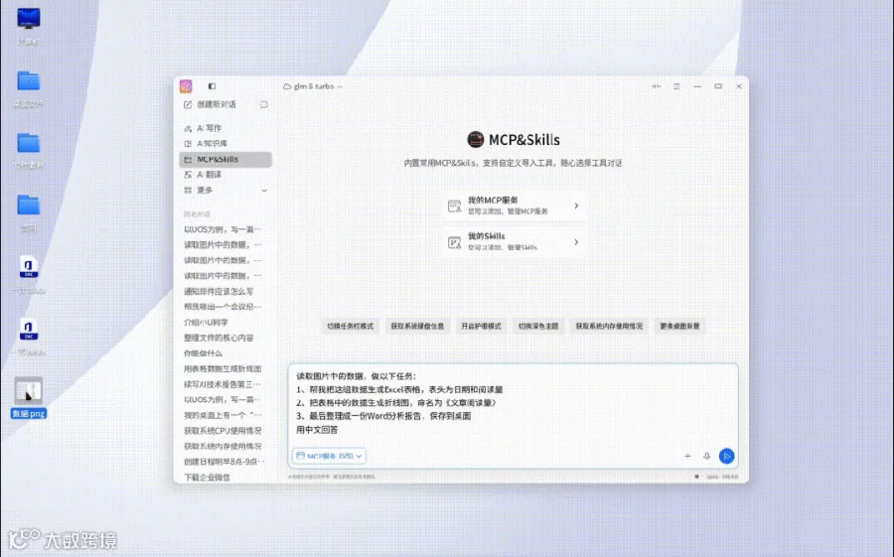Viewport: 894px width, 557px height.
Task: Collapse the sidebar with the panel toggle icon
Action: (x=213, y=86)
